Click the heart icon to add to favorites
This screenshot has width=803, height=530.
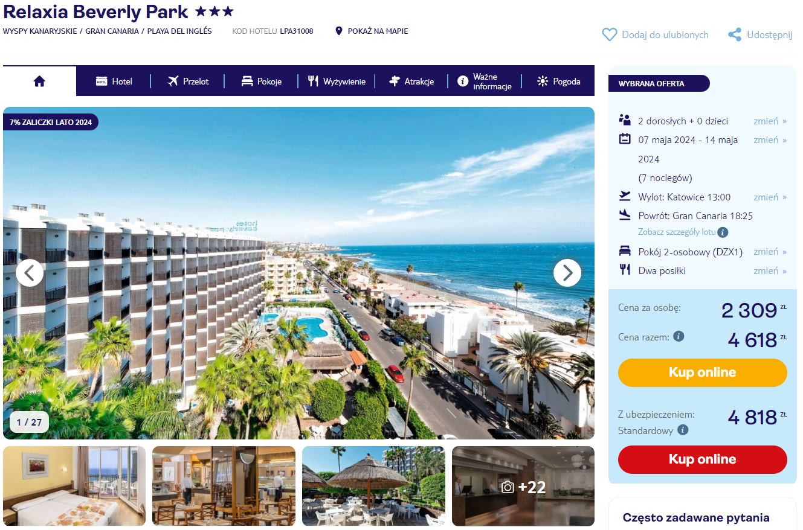[610, 35]
